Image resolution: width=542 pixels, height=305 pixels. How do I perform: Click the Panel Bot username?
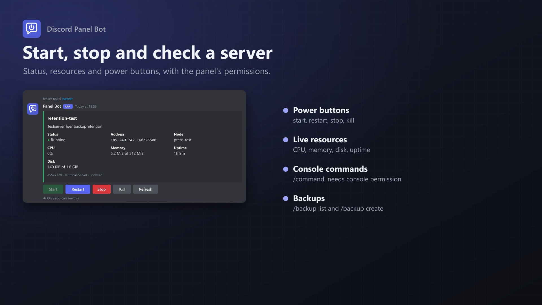(52, 106)
